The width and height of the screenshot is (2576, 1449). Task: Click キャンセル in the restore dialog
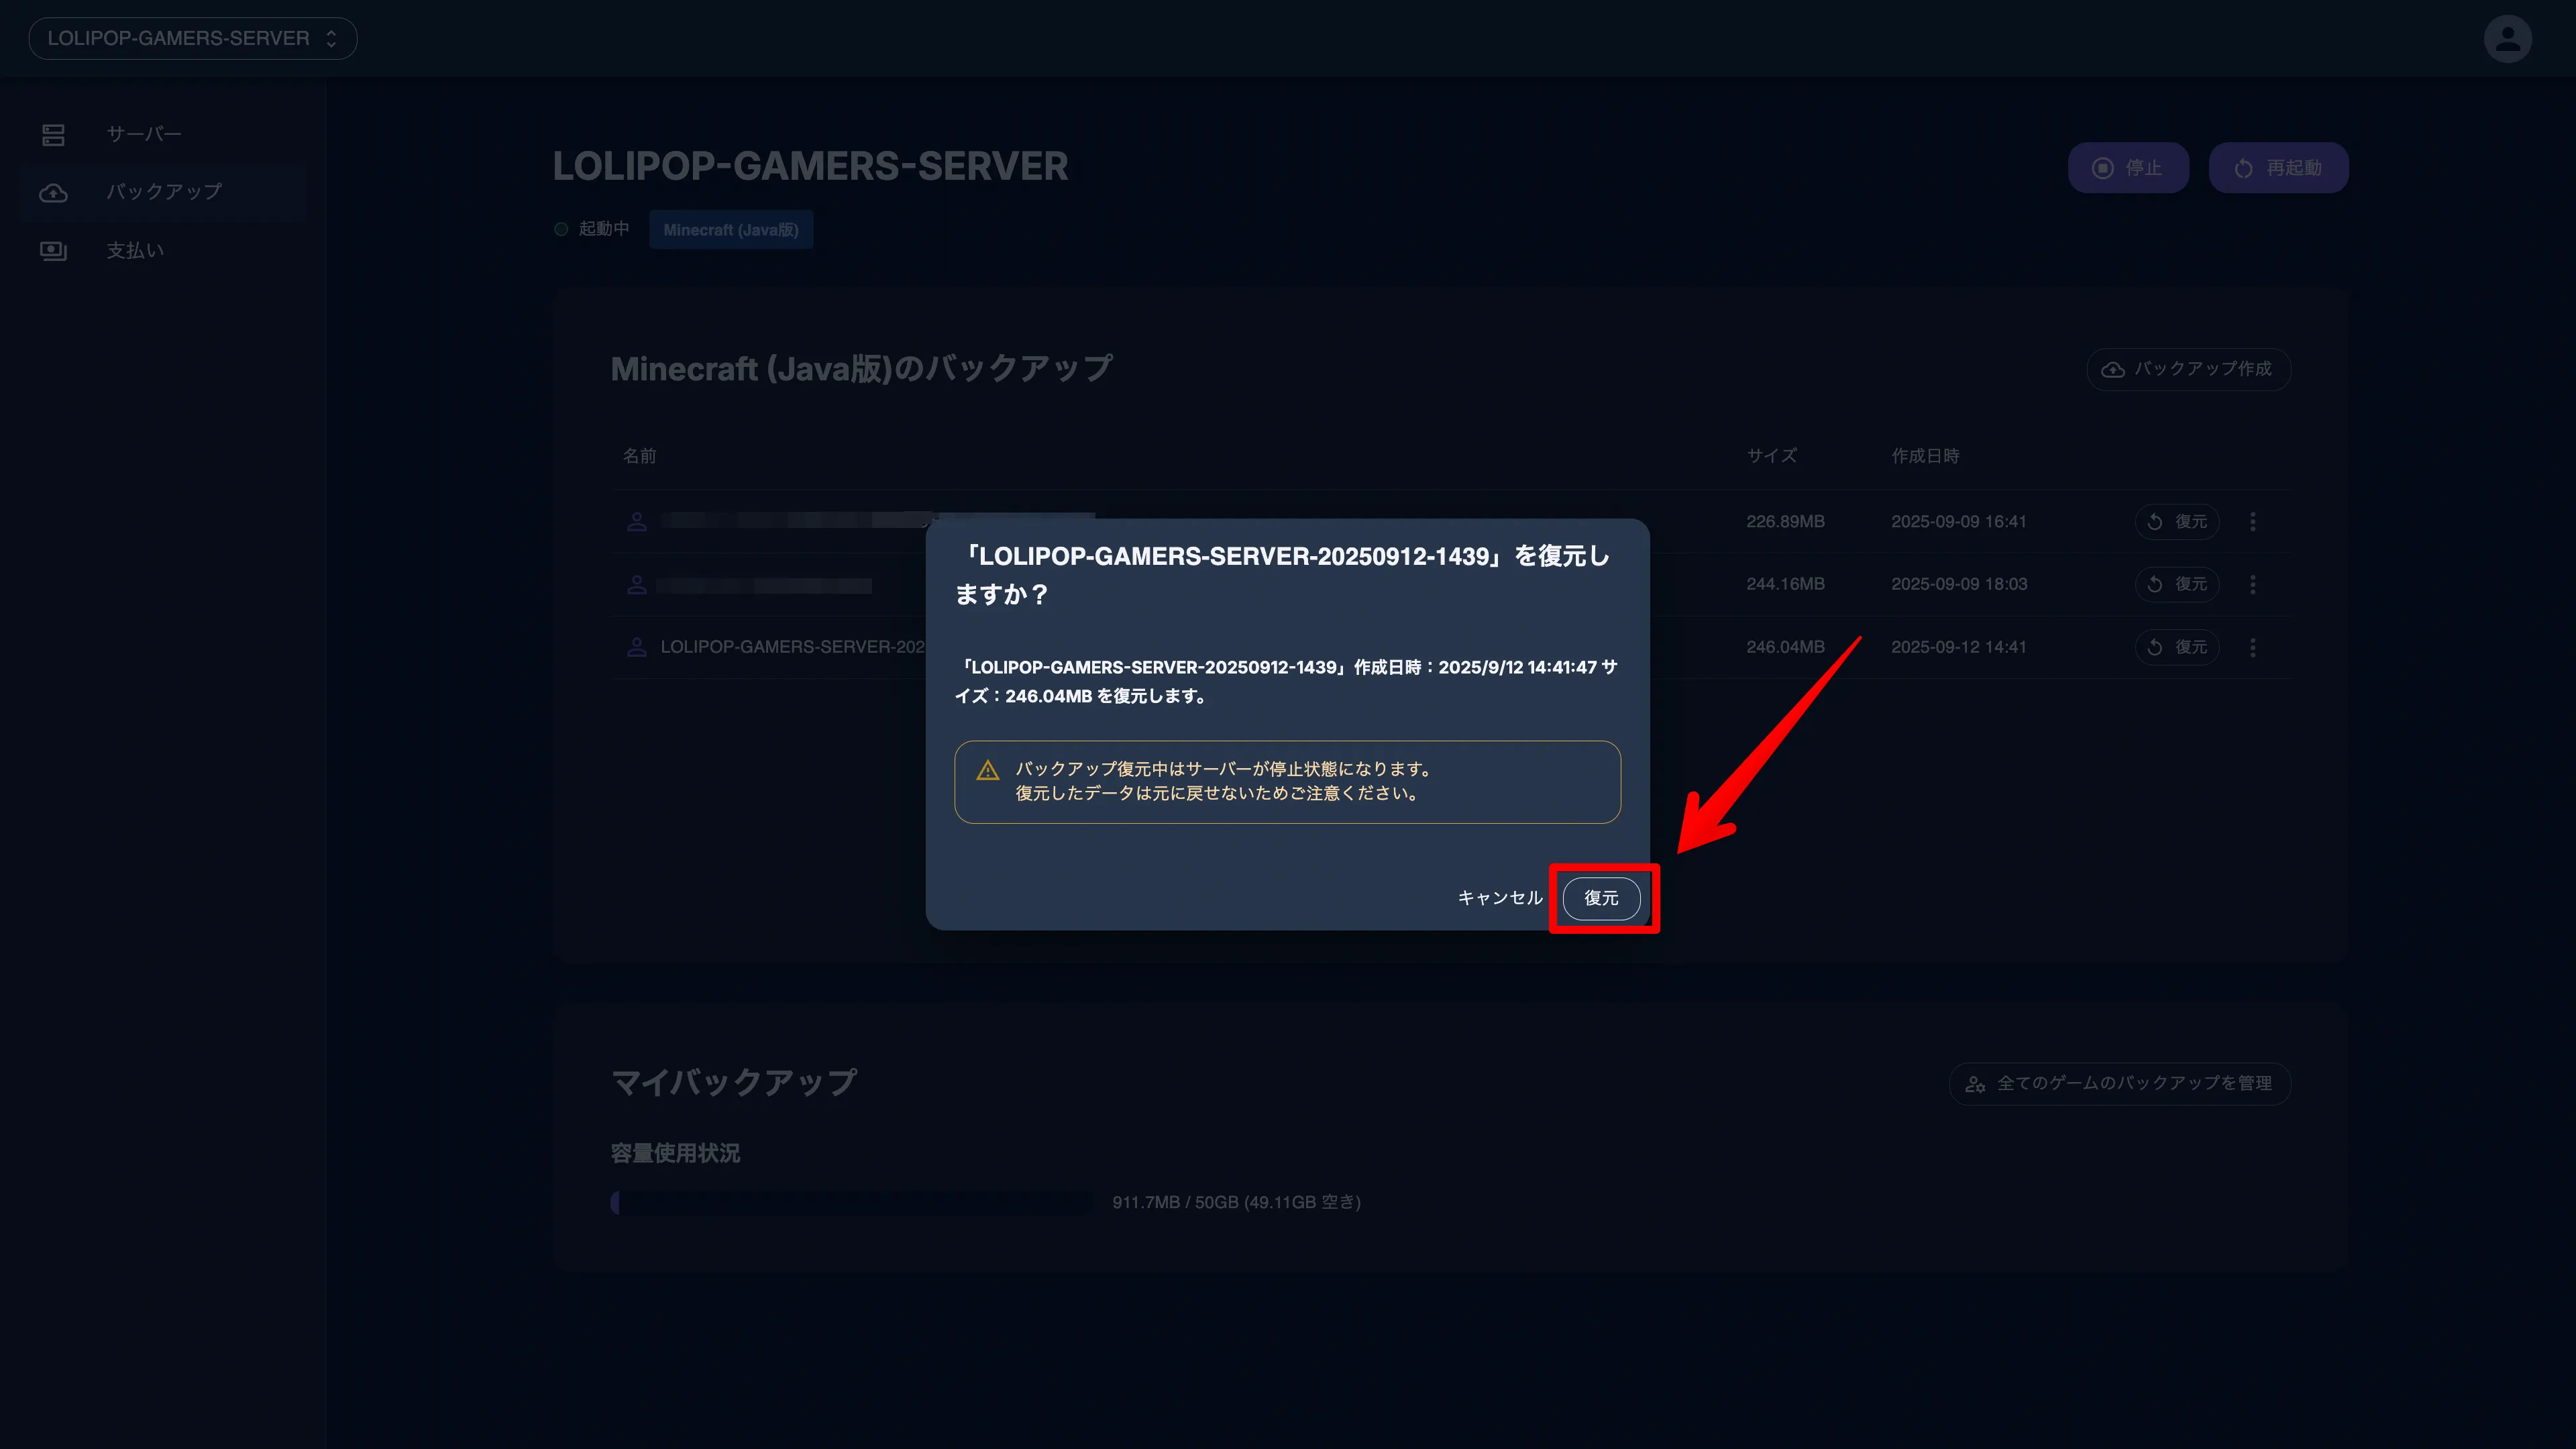click(x=1499, y=898)
